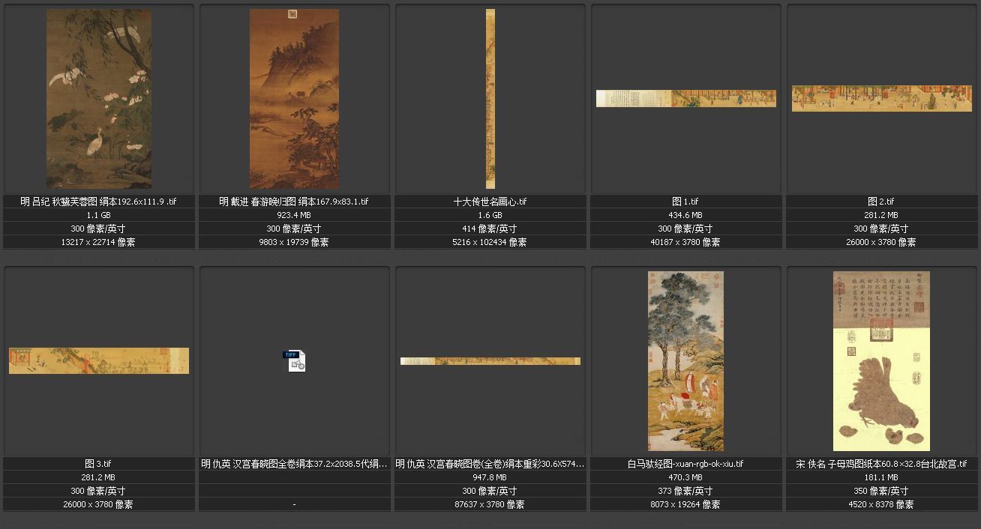The height and width of the screenshot is (529, 981).
Task: Select the hen and chicks painting thumbnail
Action: [881, 361]
